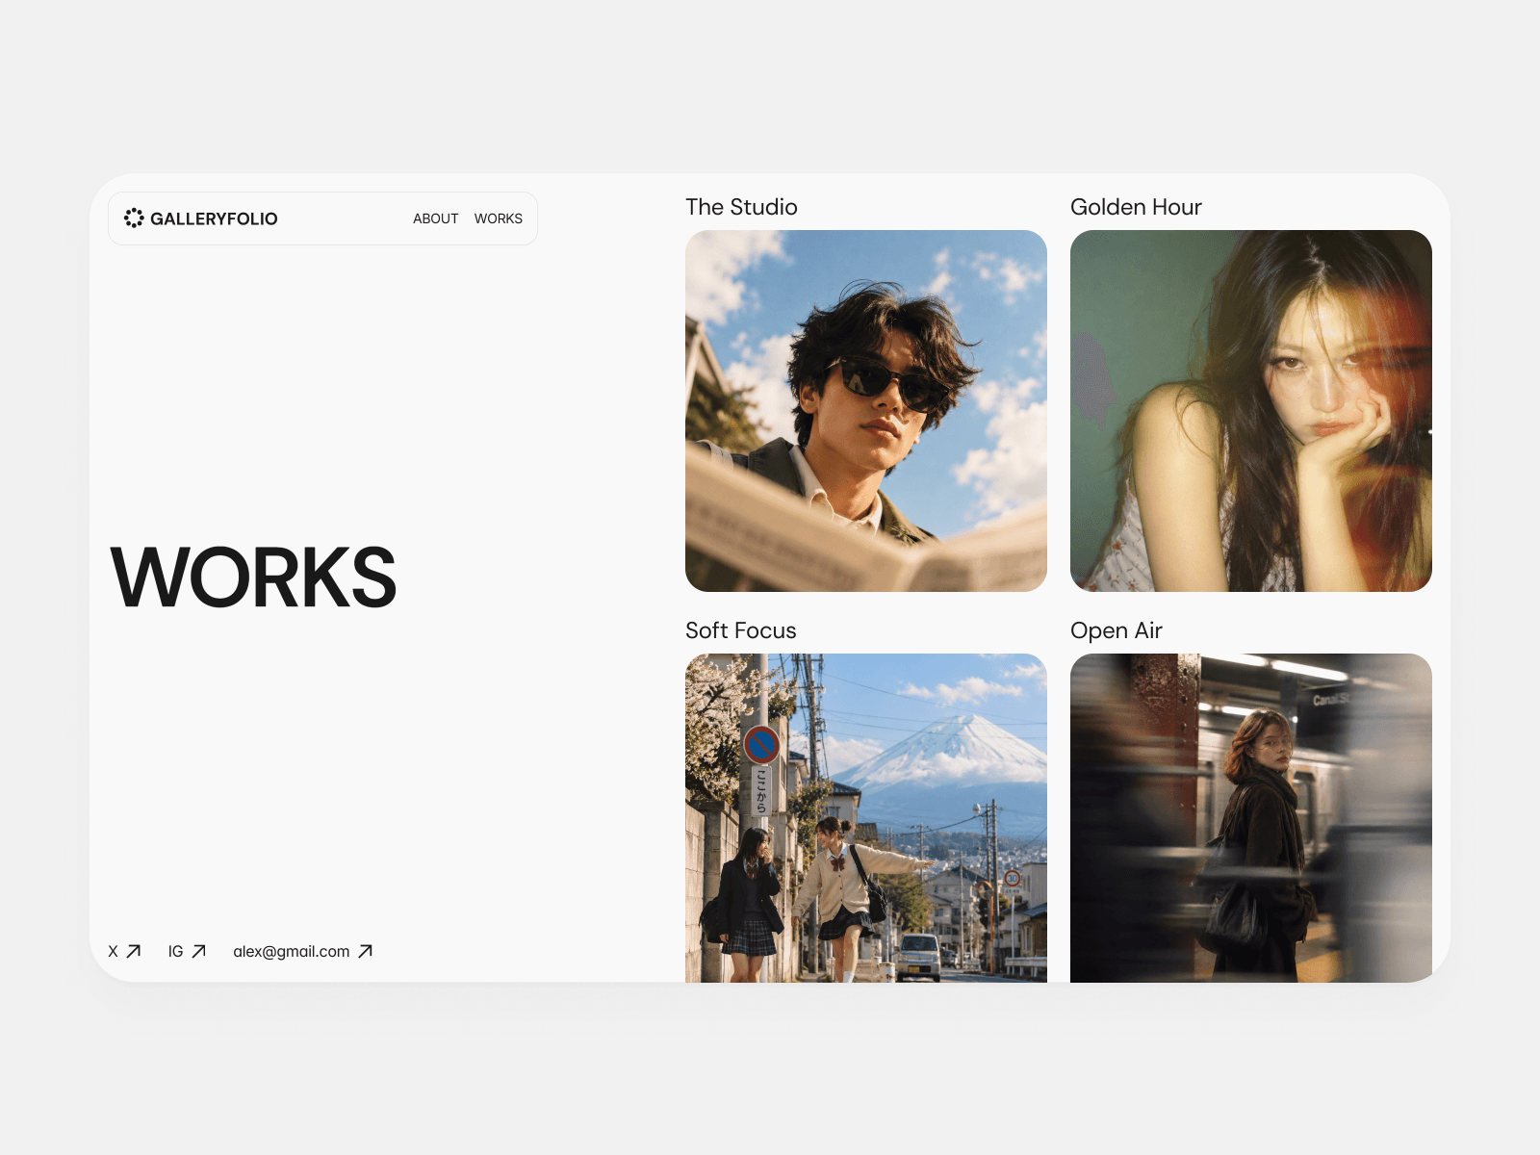The image size is (1540, 1155).
Task: Open The Studio photo thumbnail
Action: pyautogui.click(x=866, y=411)
